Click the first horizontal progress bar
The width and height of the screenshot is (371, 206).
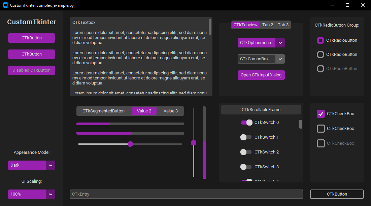pyautogui.click(x=130, y=124)
